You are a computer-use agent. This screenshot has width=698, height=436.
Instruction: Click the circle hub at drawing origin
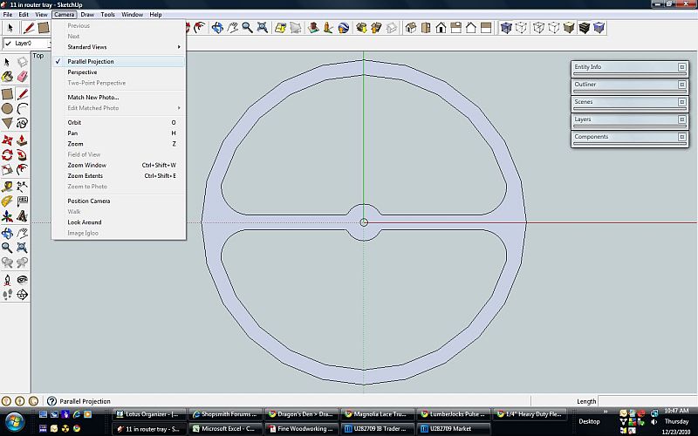(364, 222)
